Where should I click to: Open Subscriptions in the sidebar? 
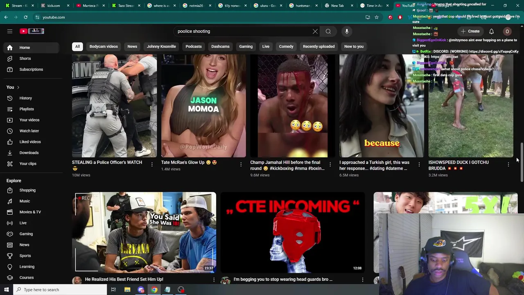(31, 69)
